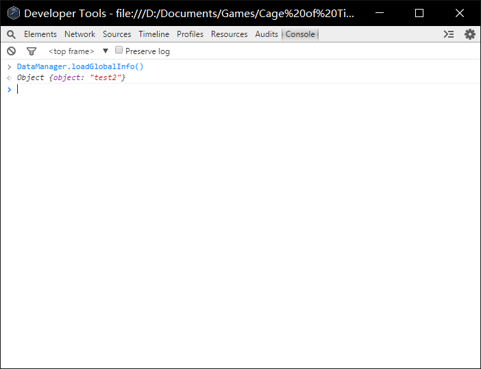Open the Sources tab
The image size is (481, 369).
click(x=117, y=34)
